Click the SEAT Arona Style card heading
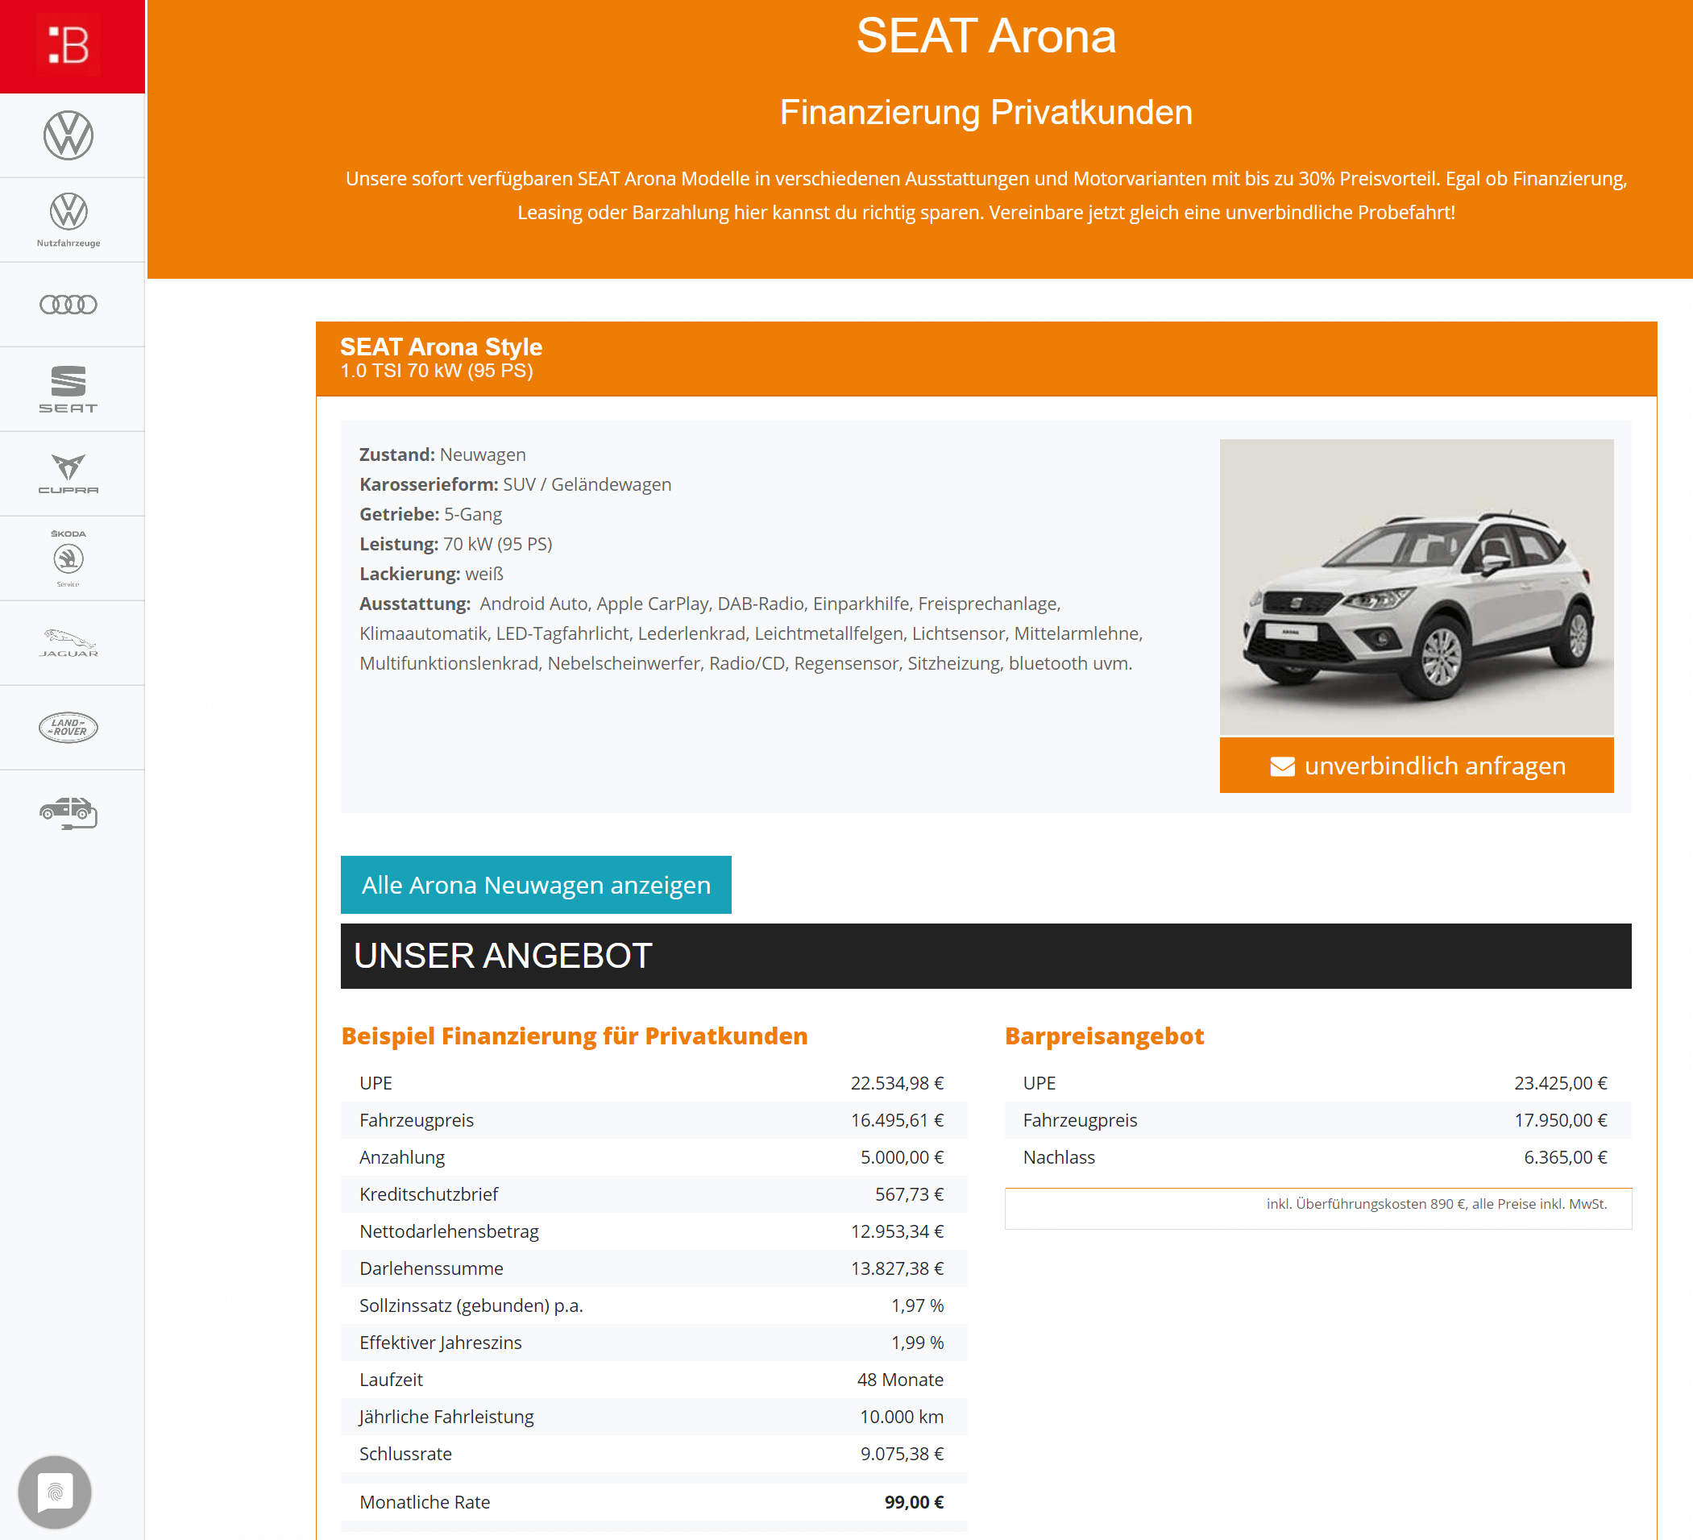This screenshot has height=1540, width=1693. [x=441, y=346]
